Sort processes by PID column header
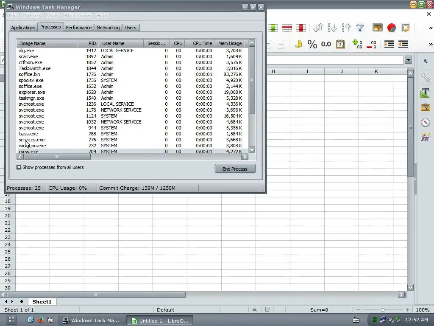The image size is (434, 326). click(x=87, y=43)
